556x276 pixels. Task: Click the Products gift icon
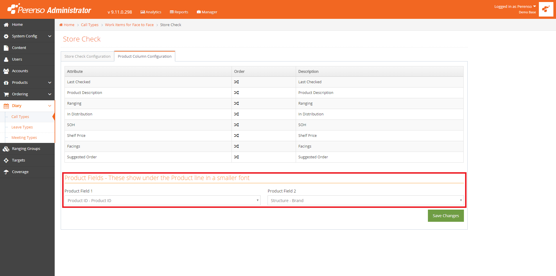6,83
